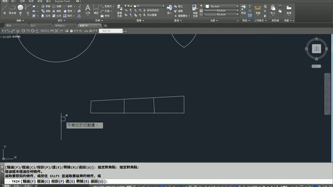333x187 pixels.
Task: Click the Text (文字) annotation tool
Action: coord(88,9)
